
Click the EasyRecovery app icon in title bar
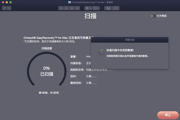tap(70, 2)
